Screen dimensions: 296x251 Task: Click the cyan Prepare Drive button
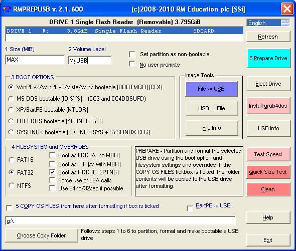click(268, 58)
